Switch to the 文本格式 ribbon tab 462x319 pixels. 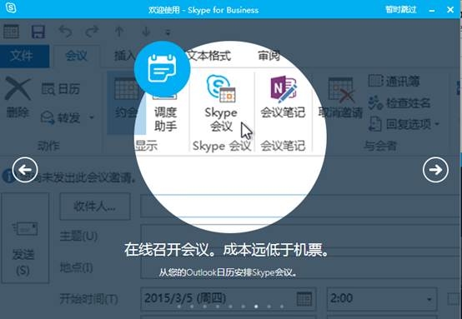tap(209, 55)
